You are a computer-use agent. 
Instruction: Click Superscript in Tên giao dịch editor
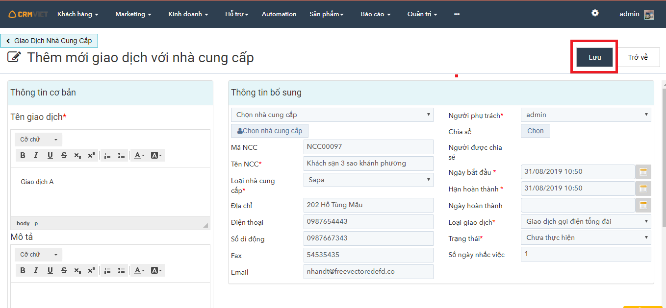[91, 155]
